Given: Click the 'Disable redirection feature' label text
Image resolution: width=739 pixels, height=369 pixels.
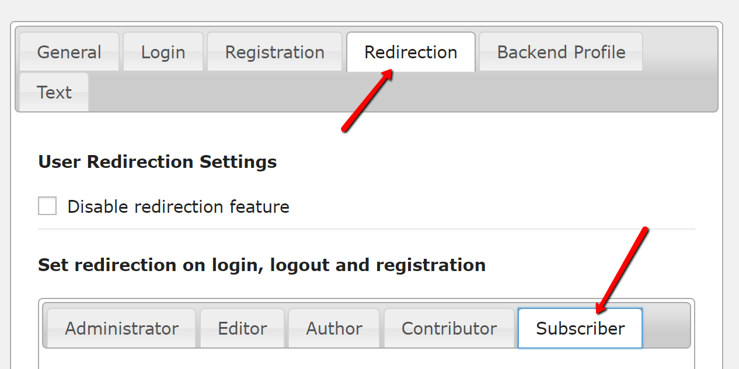Looking at the screenshot, I should (x=178, y=206).
